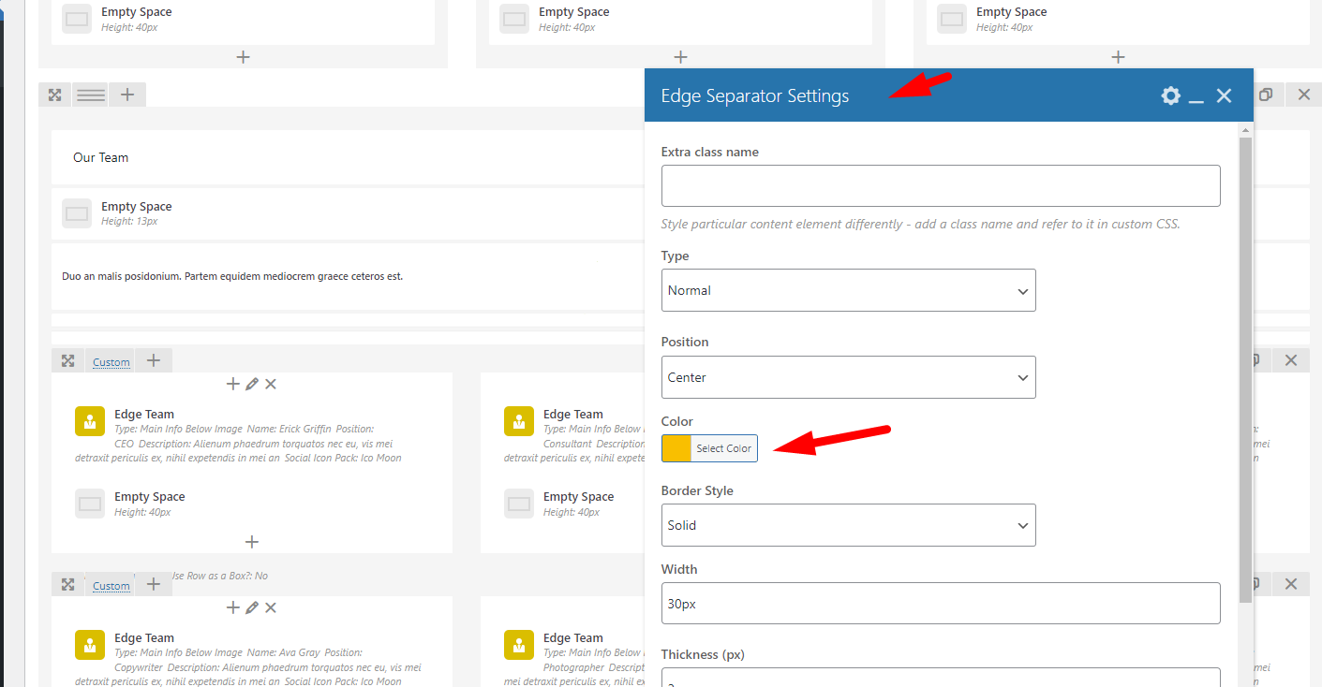Select Empty Space icon below Consultant team element
This screenshot has width=1322, height=687.
coord(519,504)
